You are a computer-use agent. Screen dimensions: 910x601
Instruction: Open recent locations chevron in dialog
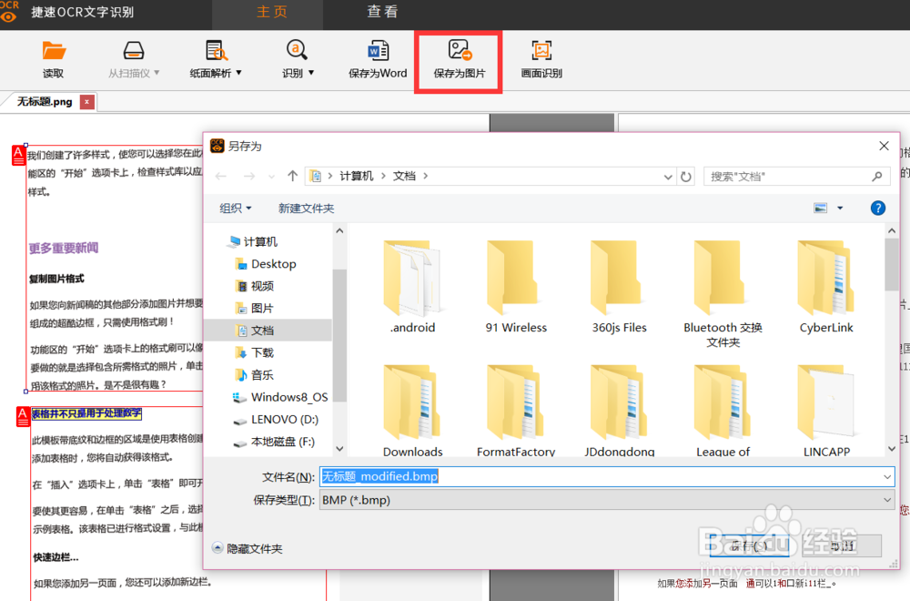(x=271, y=177)
